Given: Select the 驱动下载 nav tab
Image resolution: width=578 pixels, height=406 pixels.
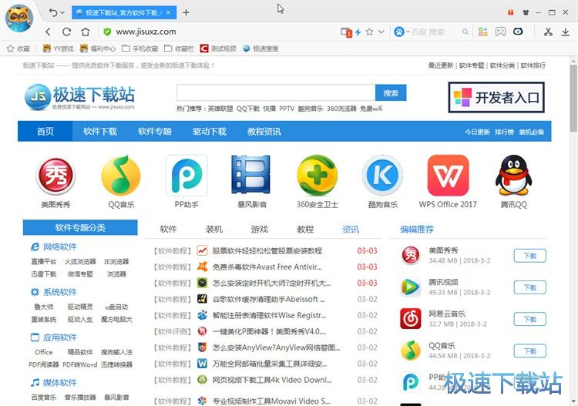Looking at the screenshot, I should [210, 131].
